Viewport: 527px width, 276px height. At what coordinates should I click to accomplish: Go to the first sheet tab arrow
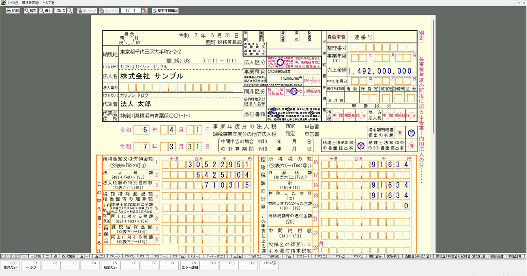pyautogui.click(x=3, y=256)
